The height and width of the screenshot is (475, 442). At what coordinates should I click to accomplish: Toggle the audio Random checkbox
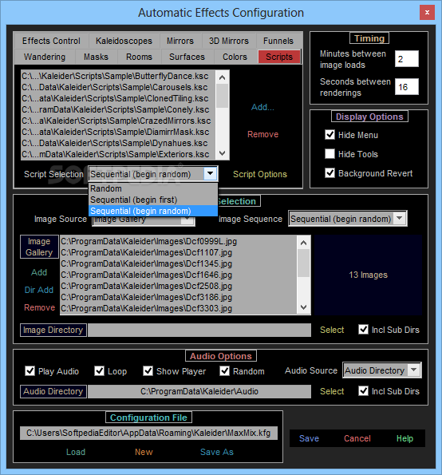coord(224,370)
